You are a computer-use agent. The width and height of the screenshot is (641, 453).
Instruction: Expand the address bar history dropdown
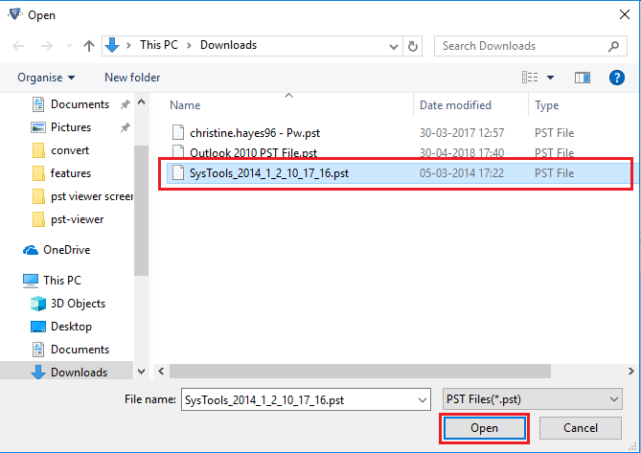394,47
